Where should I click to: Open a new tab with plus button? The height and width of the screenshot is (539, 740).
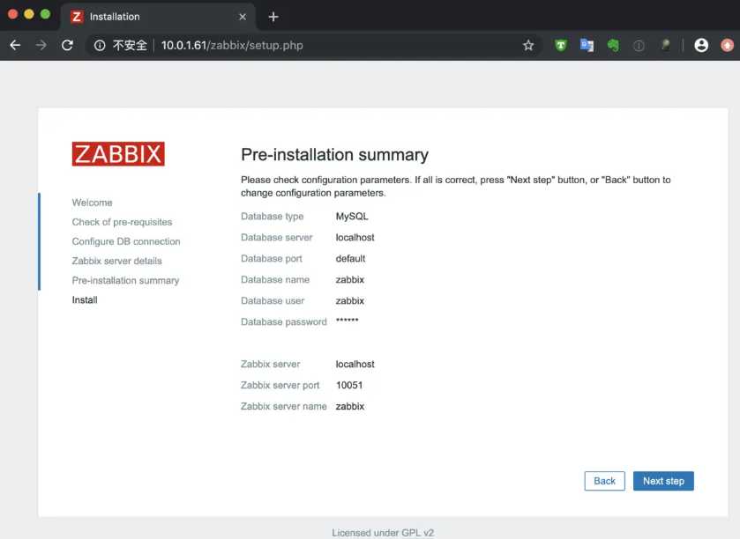[x=273, y=17]
